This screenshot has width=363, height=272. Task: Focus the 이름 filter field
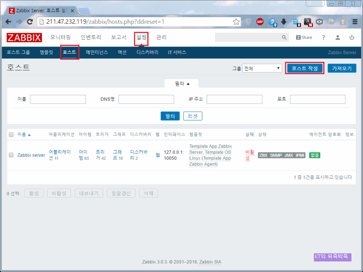[58, 99]
